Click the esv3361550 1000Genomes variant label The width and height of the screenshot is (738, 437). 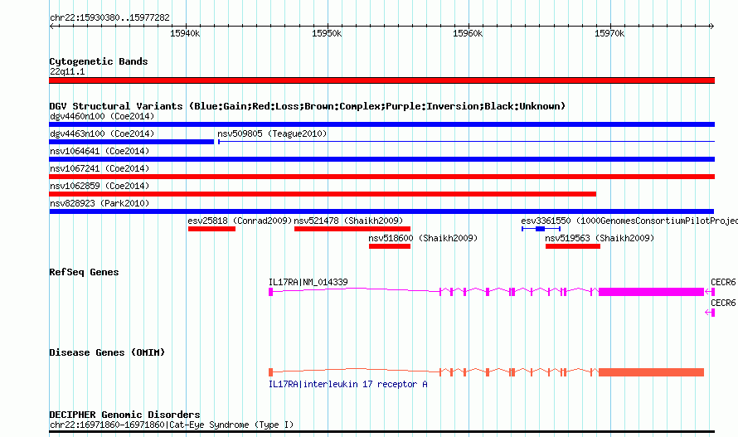pos(629,221)
